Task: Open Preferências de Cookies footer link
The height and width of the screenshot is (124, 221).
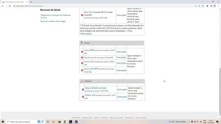Action: [x=116, y=118]
